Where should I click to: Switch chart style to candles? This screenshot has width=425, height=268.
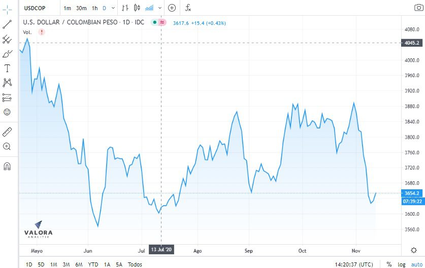137,8
